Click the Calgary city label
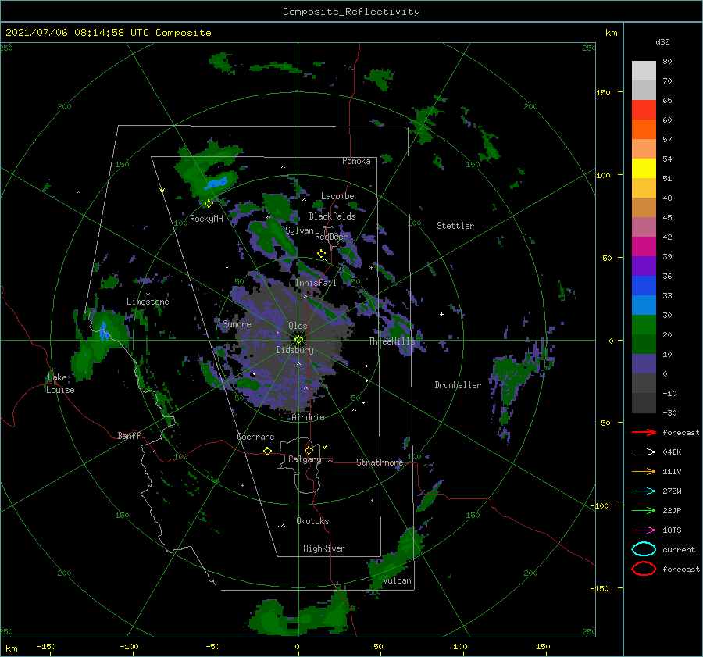Image resolution: width=703 pixels, height=657 pixels. pos(305,459)
